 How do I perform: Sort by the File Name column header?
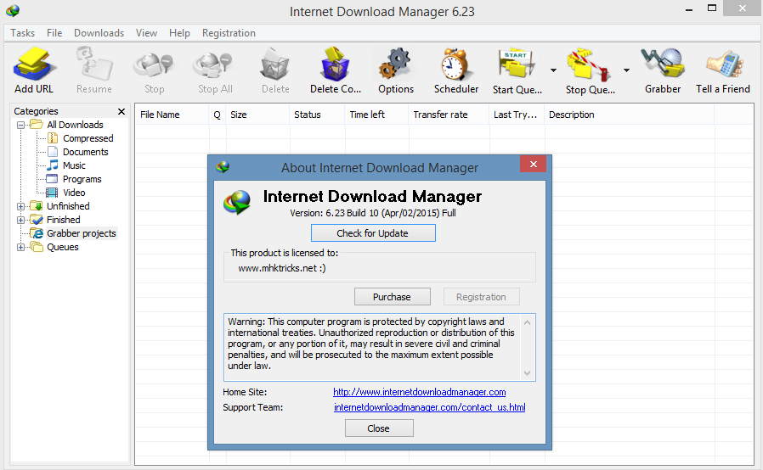click(172, 115)
